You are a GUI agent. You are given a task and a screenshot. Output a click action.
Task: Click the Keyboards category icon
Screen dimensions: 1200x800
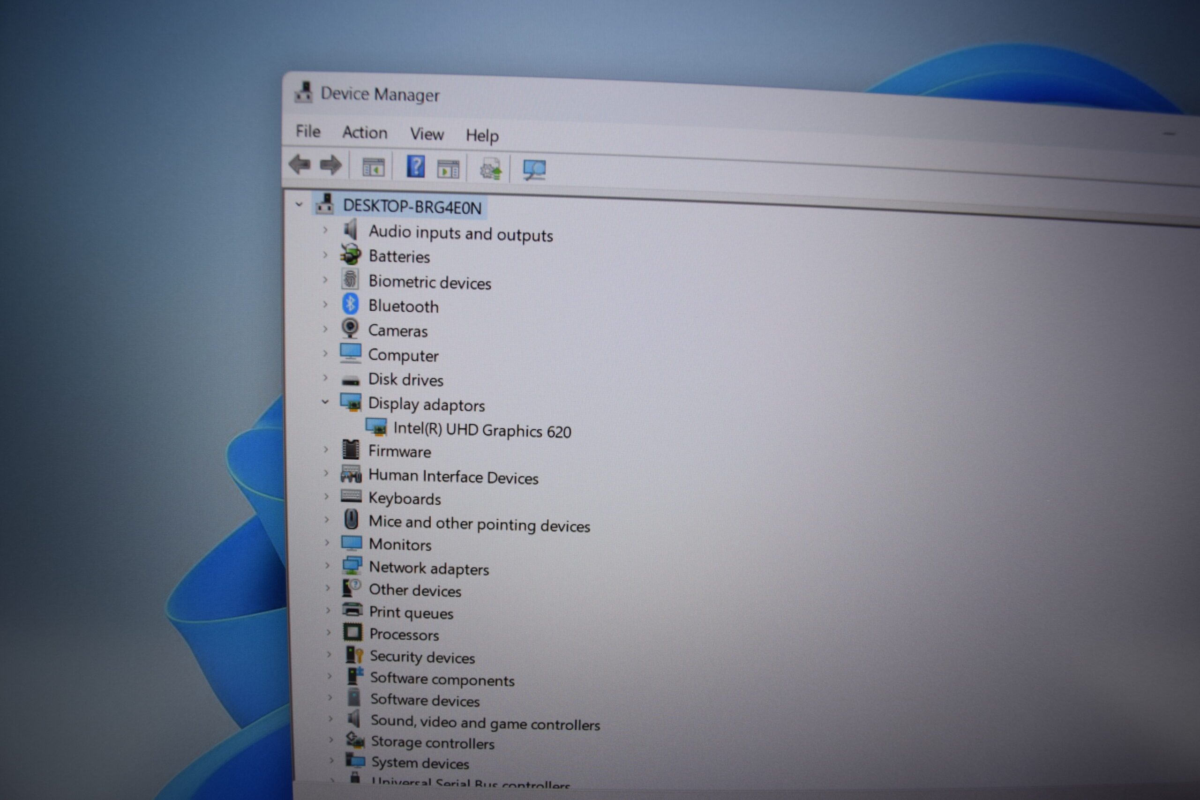pos(351,496)
